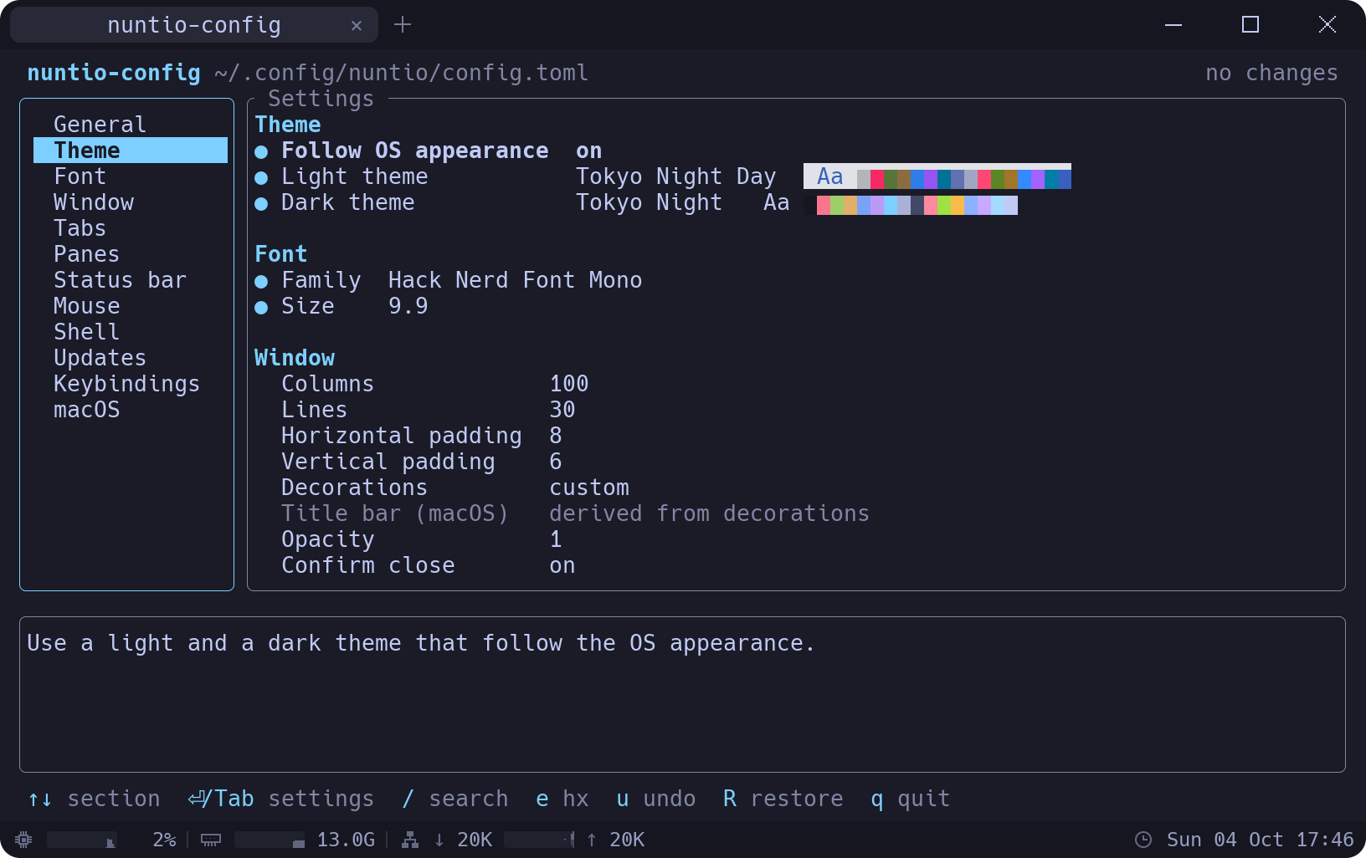The image size is (1366, 858).
Task: Close the nuntio-config tab
Action: point(357,25)
